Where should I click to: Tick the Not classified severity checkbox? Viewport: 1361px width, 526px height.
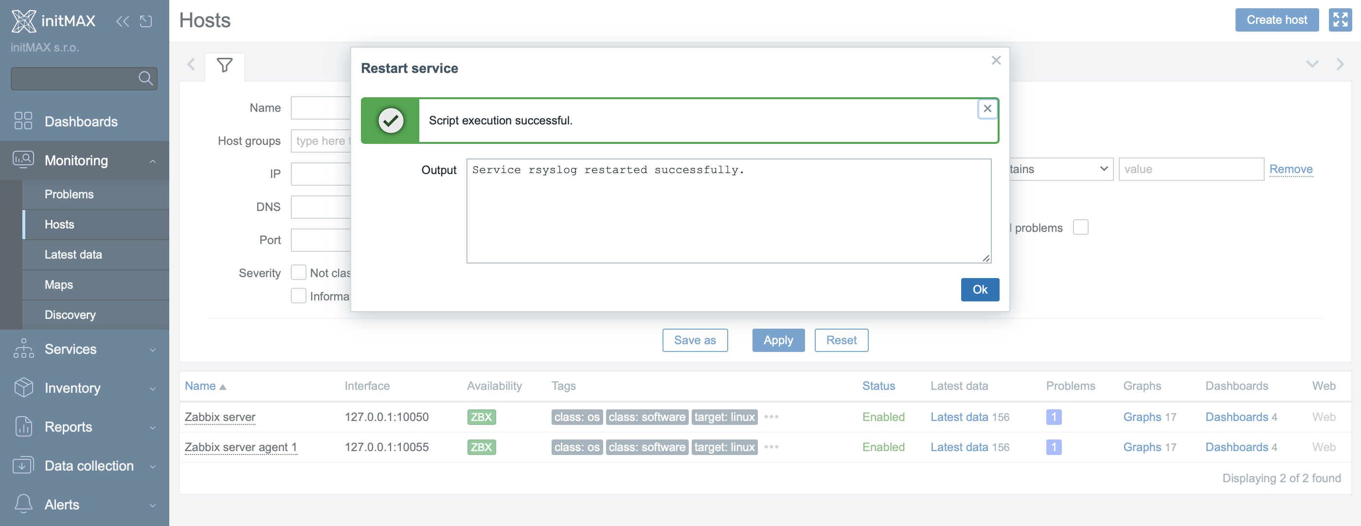pos(299,273)
